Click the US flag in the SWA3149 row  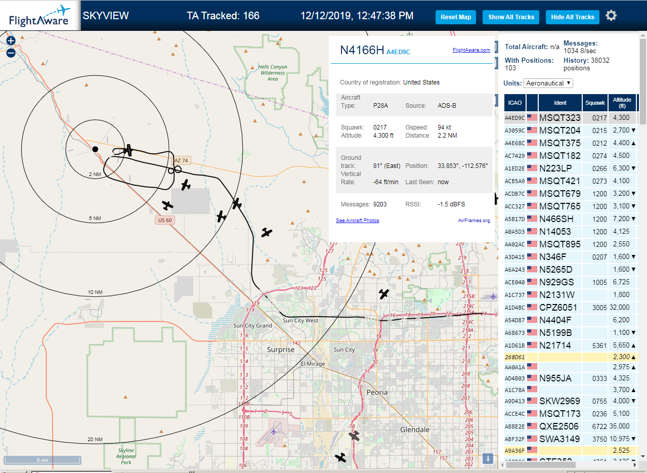click(x=532, y=439)
